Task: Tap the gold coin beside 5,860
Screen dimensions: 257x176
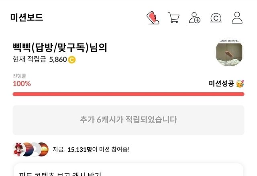Action: coord(72,60)
